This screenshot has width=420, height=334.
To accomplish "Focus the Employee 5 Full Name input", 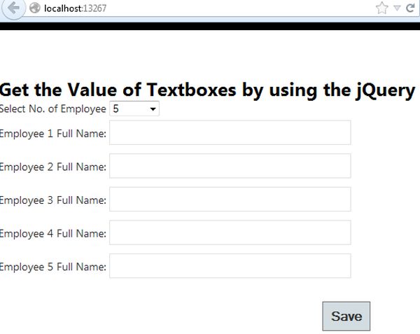I will click(x=230, y=266).
